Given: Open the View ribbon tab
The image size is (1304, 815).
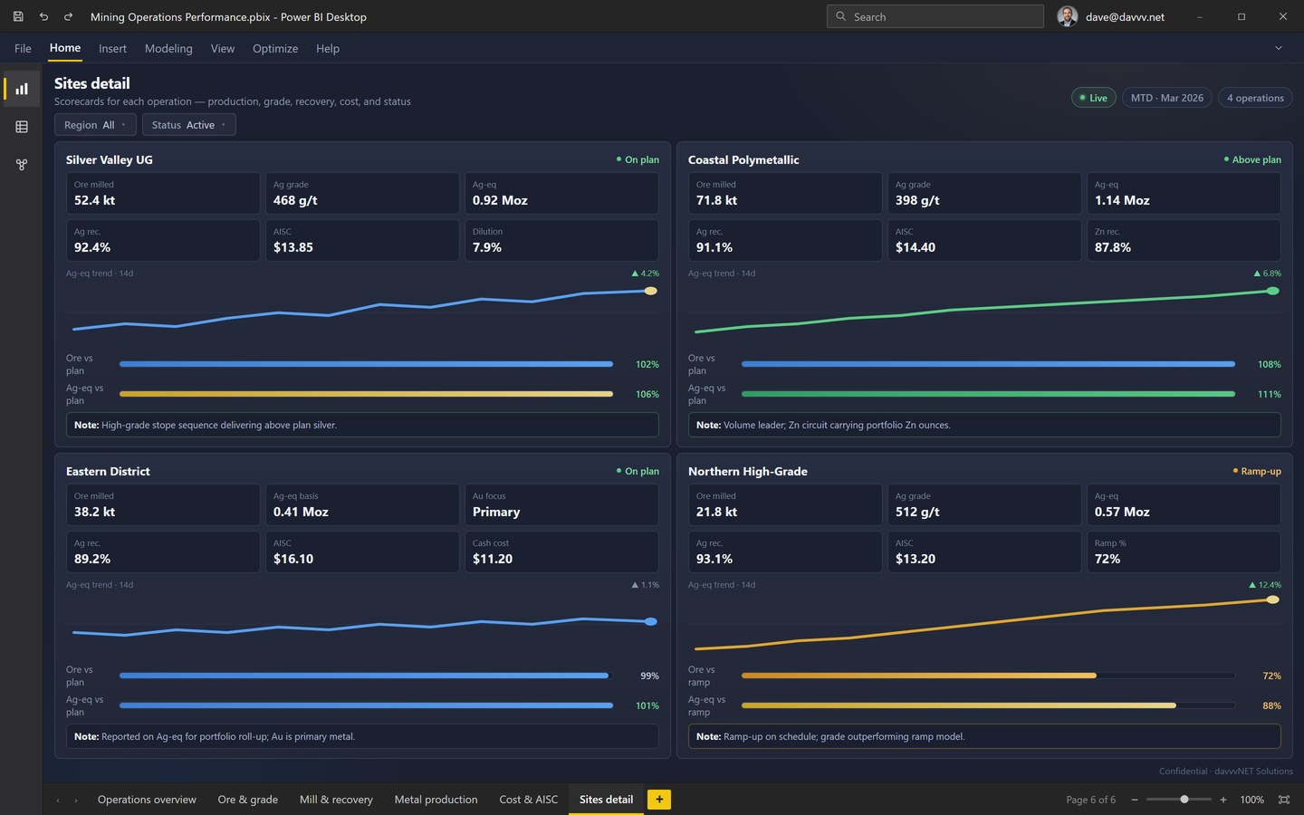Looking at the screenshot, I should 223,48.
